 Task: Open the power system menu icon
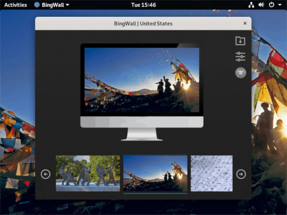coord(271,5)
